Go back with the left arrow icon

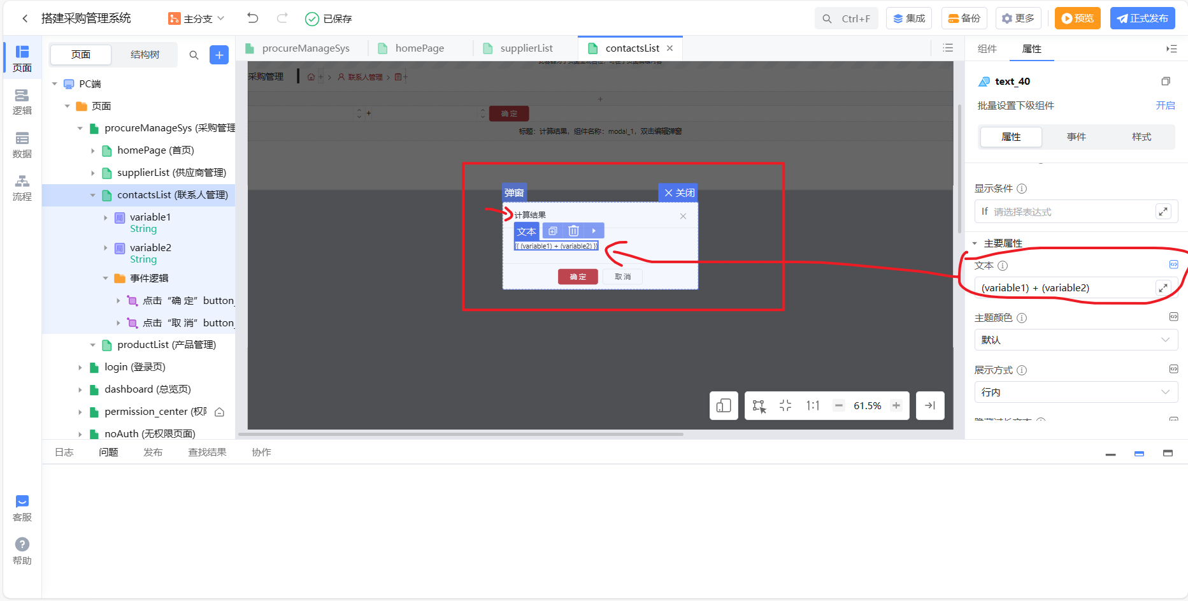point(25,18)
